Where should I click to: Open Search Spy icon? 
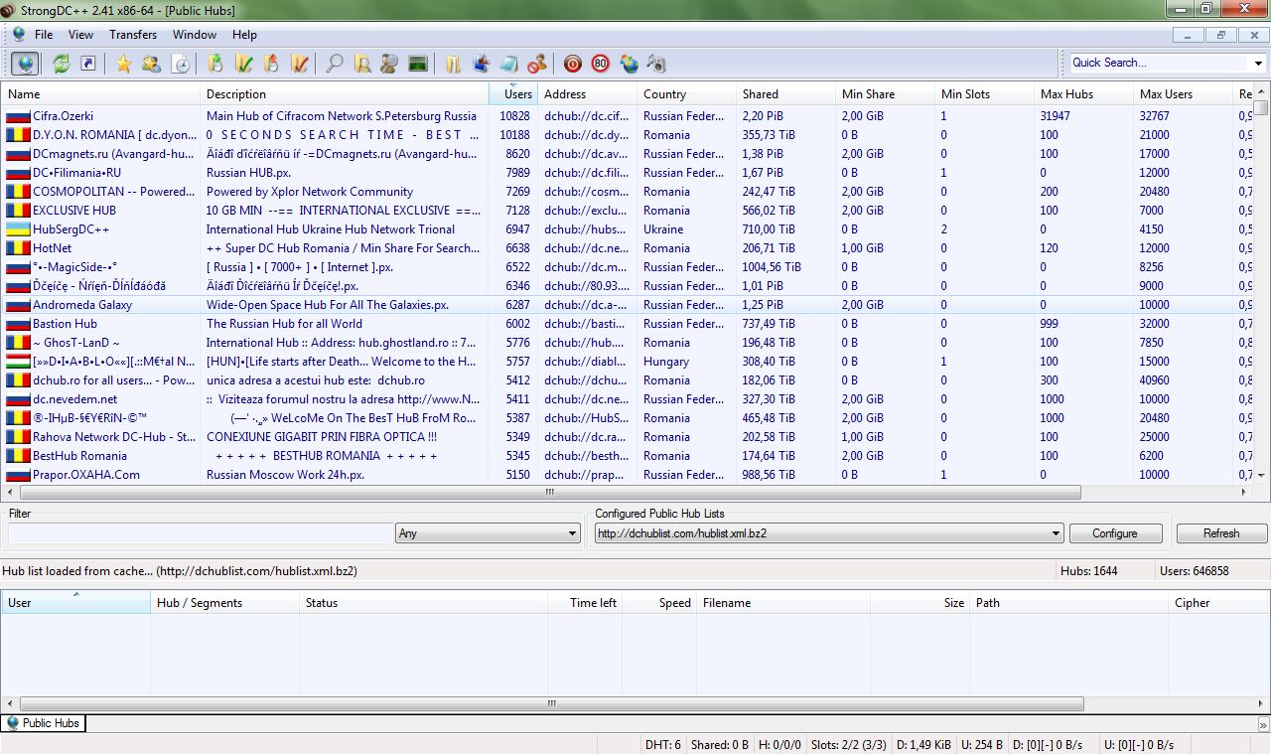[389, 64]
